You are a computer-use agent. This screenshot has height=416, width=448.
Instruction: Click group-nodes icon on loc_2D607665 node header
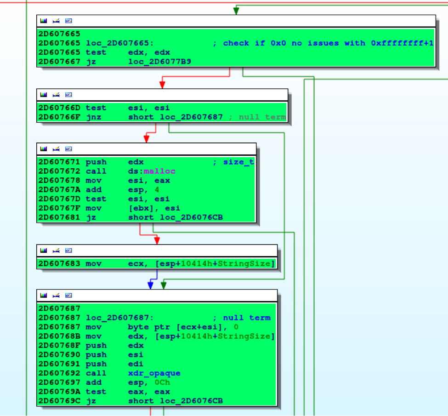pyautogui.click(x=68, y=21)
